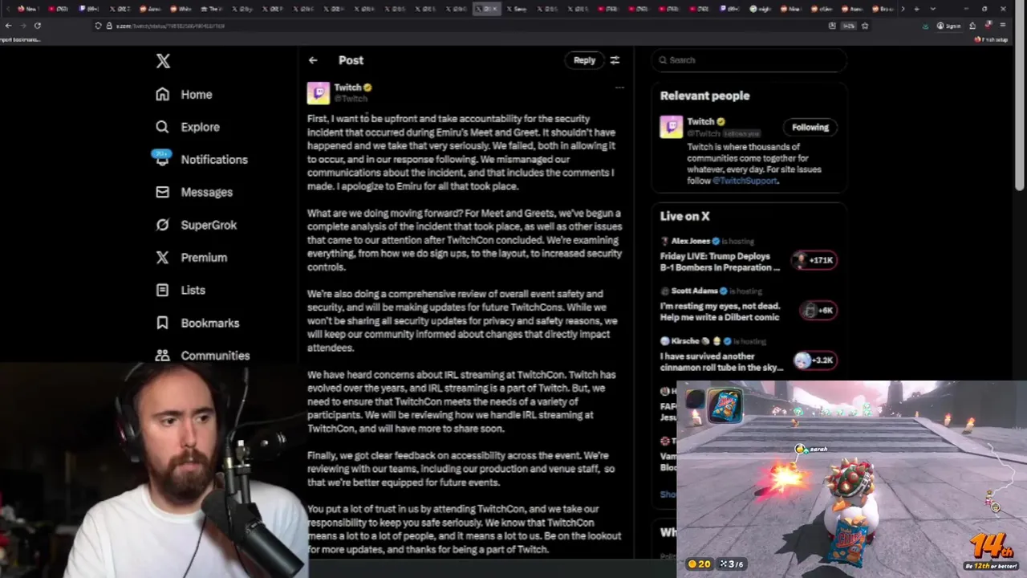Click Twitch name in Relevant people
The width and height of the screenshot is (1027, 578).
coord(700,121)
